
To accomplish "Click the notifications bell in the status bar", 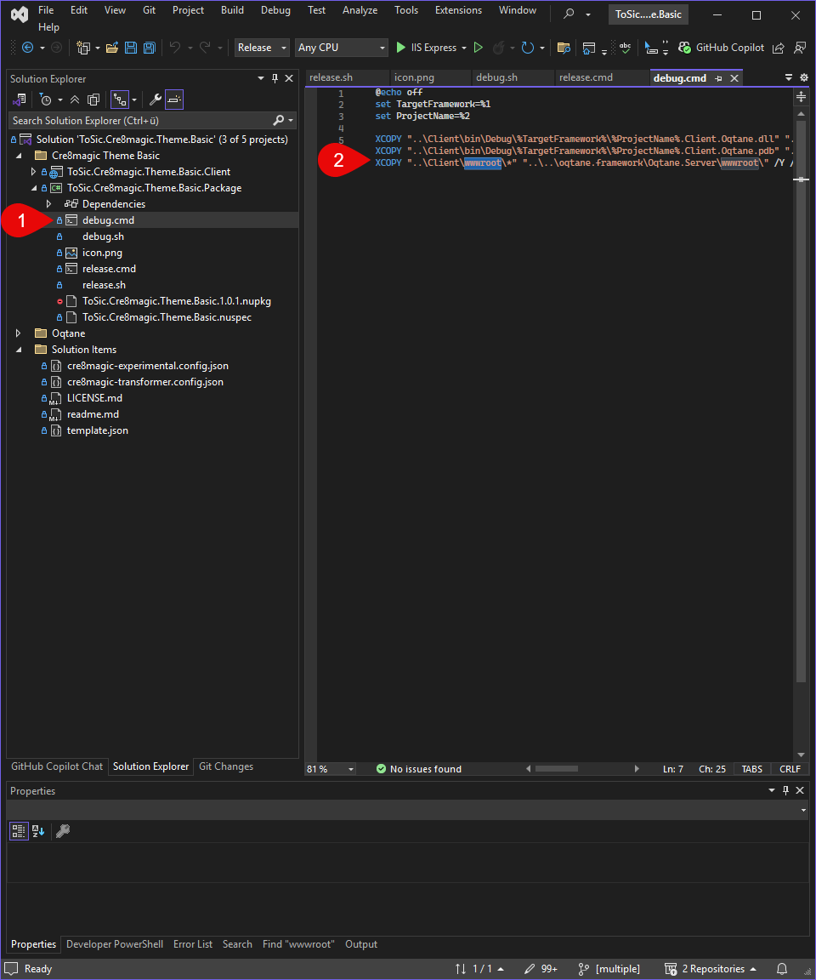I will (x=782, y=969).
